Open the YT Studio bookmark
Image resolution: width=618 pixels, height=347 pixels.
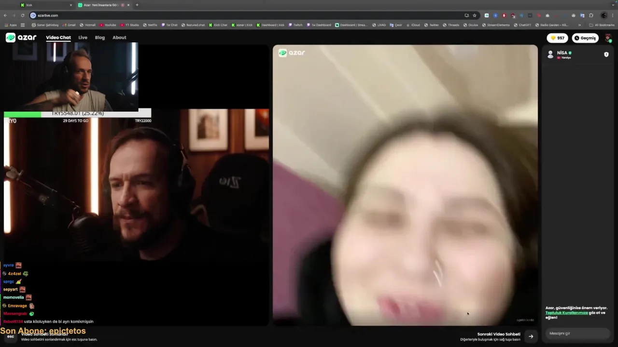(x=129, y=25)
